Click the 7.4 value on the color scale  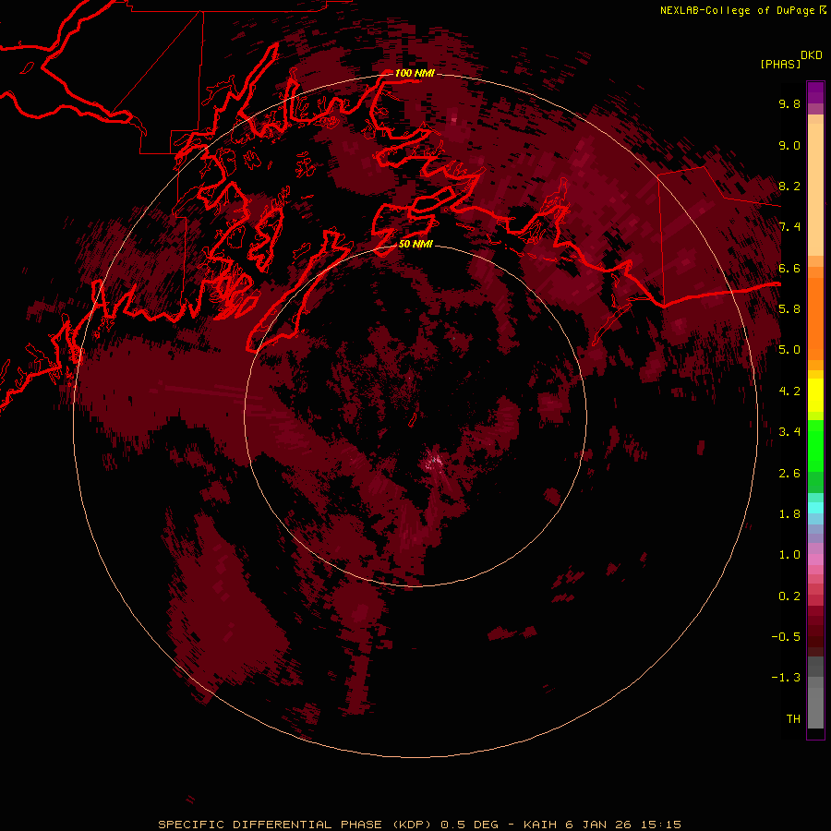coord(789,227)
